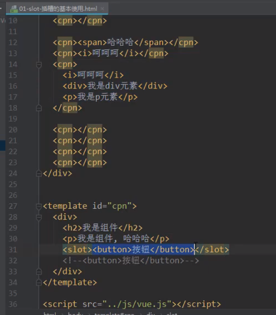Viewport: 276px width, 315px height.
Task: Click the closing </cpn> tag on line 18
Action: tap(67, 108)
